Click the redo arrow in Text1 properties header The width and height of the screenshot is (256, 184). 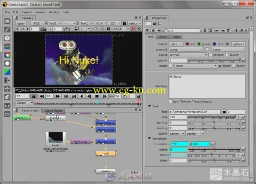pyautogui.click(x=222, y=30)
